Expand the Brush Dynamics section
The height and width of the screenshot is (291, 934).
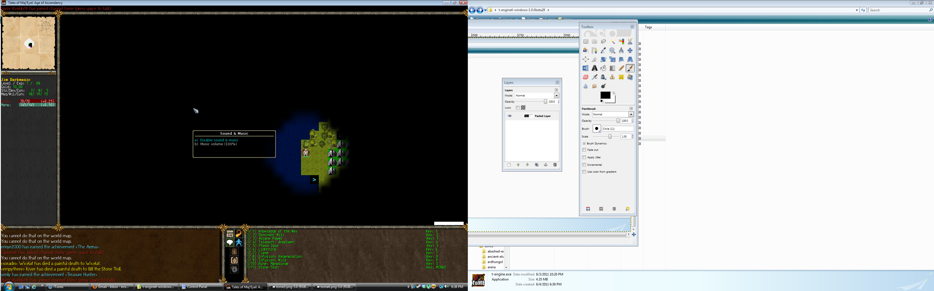(x=584, y=144)
